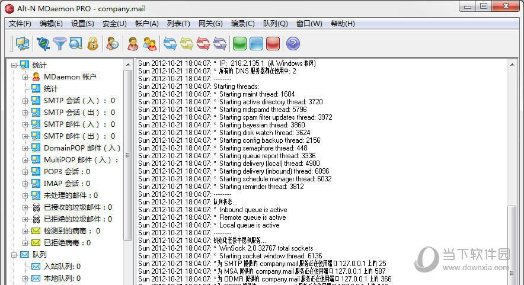Click the computer monitor toolbar icon
524x285 pixels.
23,44
